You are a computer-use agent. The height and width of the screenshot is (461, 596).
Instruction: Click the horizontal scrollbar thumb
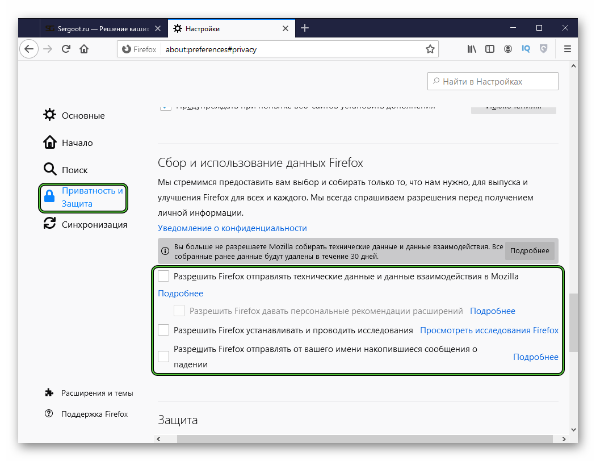pos(364,439)
